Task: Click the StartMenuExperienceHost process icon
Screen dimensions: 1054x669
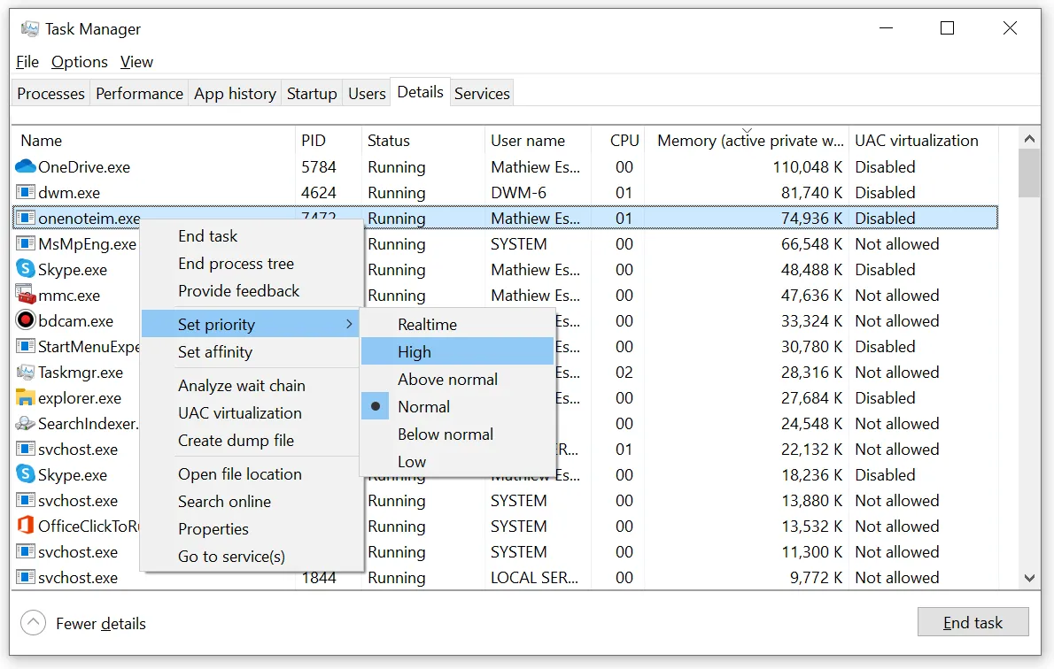Action: click(26, 346)
